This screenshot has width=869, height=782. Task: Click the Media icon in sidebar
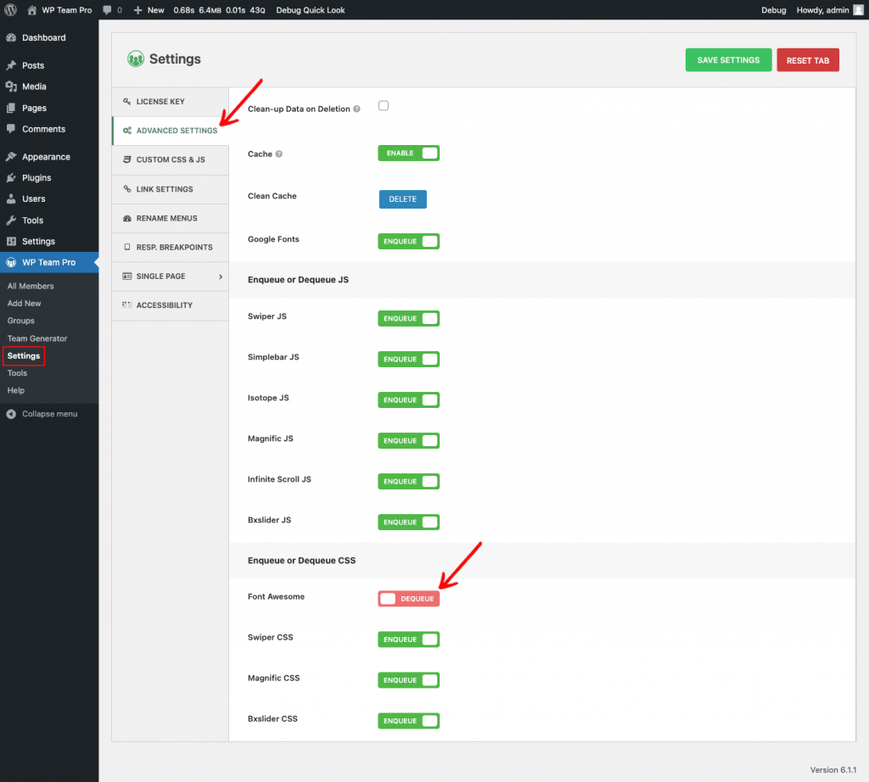[x=11, y=87]
